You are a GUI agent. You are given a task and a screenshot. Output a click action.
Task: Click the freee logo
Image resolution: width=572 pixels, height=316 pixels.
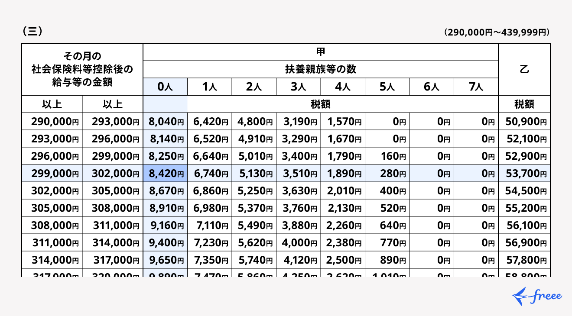click(537, 297)
